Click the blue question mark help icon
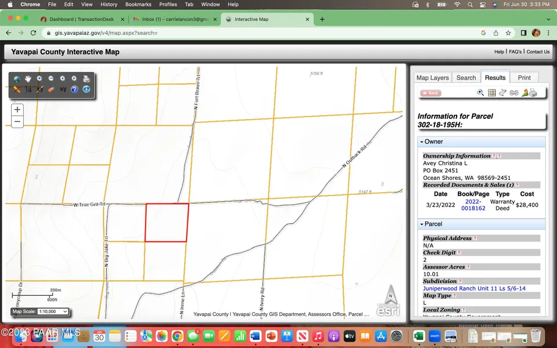This screenshot has width=557, height=348. 74,89
